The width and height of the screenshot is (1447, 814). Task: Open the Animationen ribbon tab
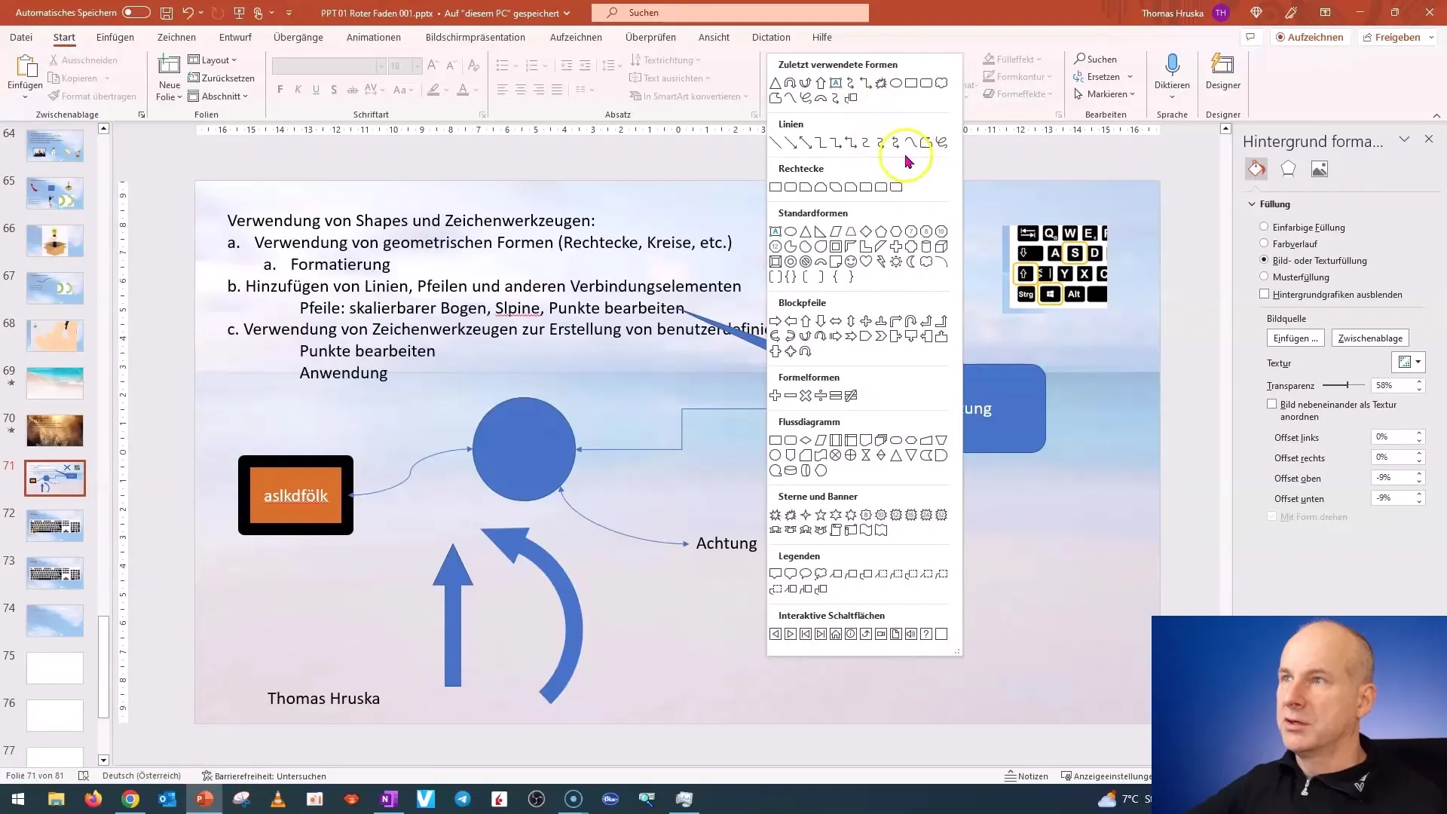(374, 37)
